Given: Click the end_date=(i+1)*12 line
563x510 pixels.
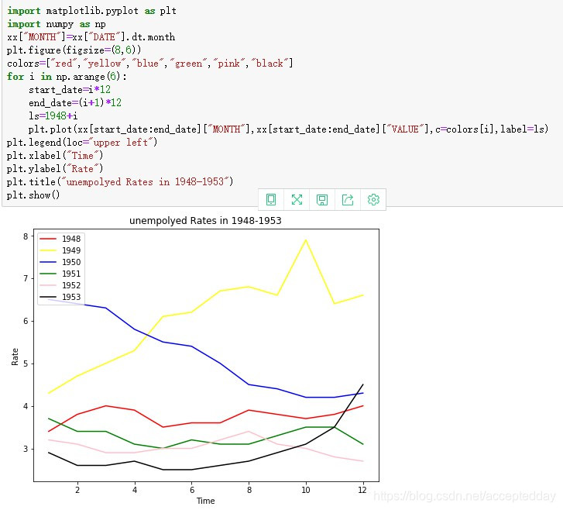Looking at the screenshot, I should coord(75,103).
